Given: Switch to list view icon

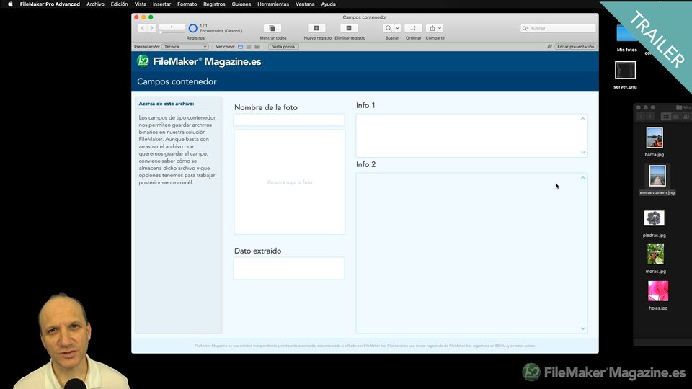Looking at the screenshot, I should click(249, 47).
